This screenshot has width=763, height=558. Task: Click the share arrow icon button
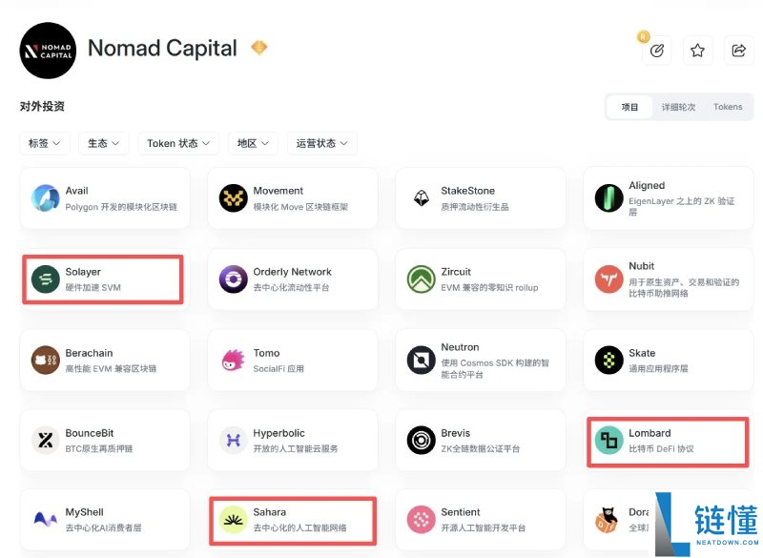pos(738,51)
